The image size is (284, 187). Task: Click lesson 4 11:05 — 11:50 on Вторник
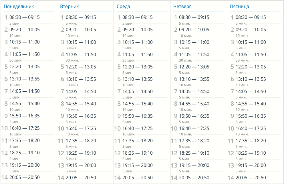(81, 54)
